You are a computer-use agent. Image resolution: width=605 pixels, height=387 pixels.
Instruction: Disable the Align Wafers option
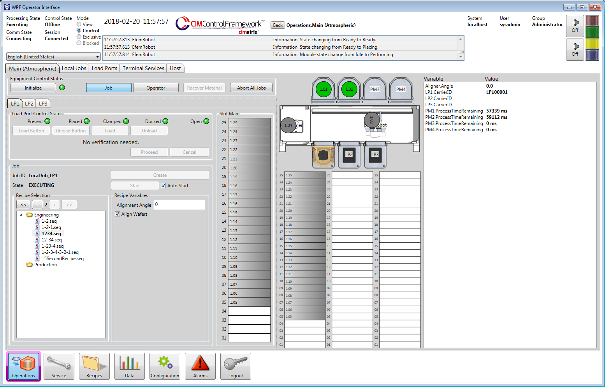click(x=117, y=214)
